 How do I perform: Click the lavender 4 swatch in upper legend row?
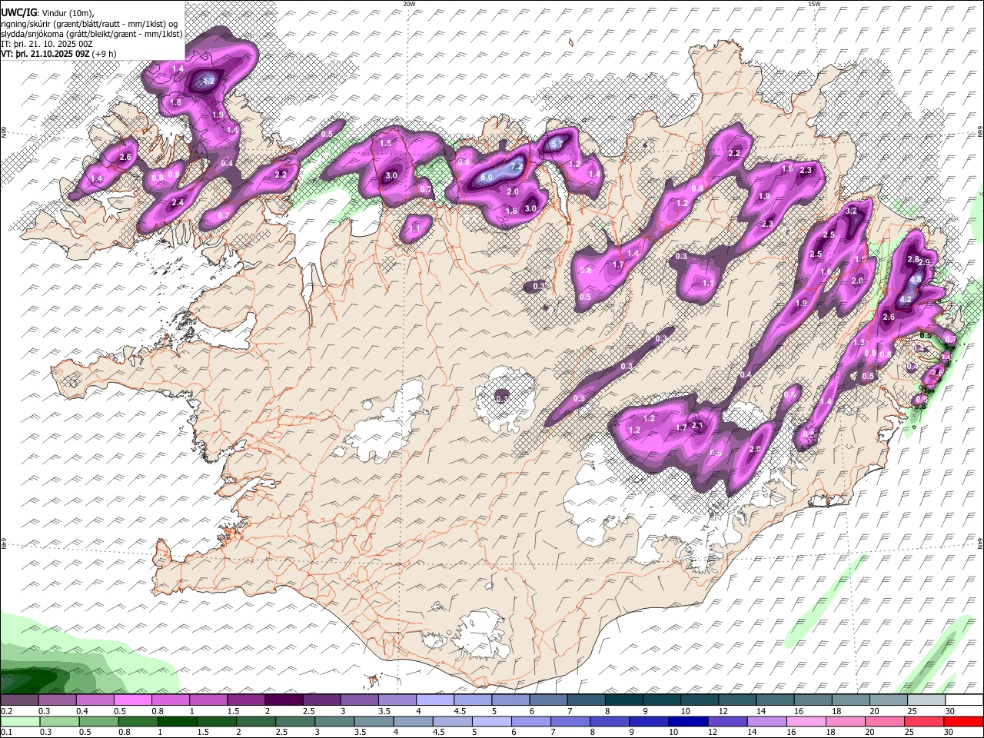click(x=434, y=700)
